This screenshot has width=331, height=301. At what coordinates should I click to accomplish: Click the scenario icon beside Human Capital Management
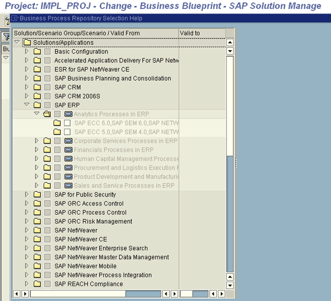[x=68, y=159]
